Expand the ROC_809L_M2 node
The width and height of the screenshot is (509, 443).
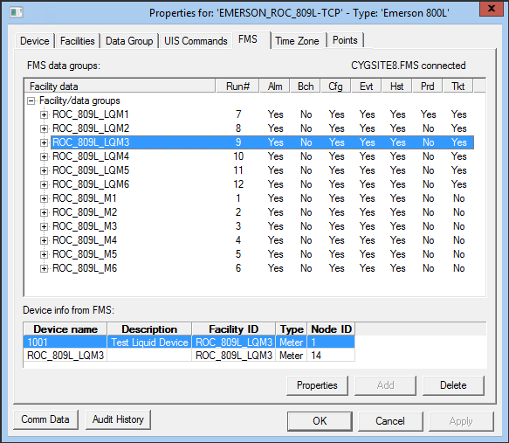pos(44,212)
